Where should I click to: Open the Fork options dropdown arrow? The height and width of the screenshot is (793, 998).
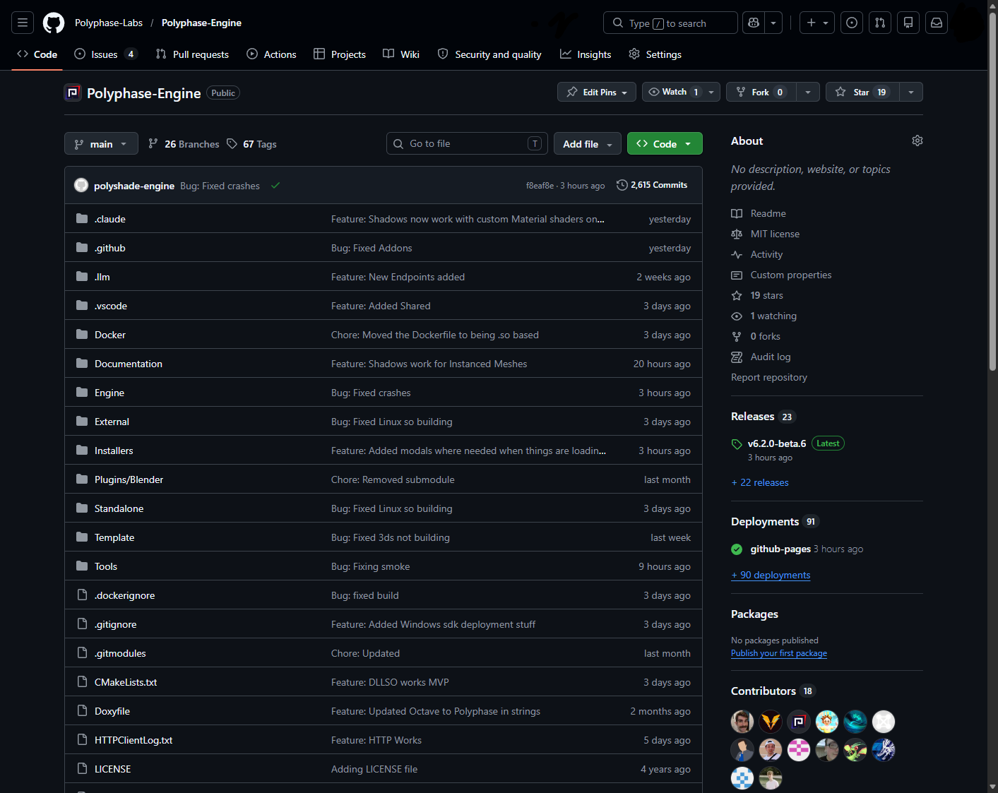coord(808,92)
